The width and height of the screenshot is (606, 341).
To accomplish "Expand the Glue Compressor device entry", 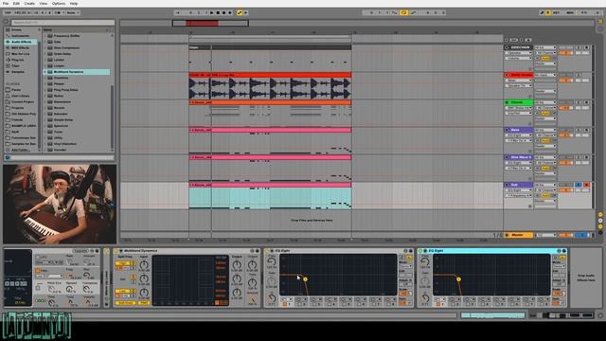I will [x=45, y=47].
